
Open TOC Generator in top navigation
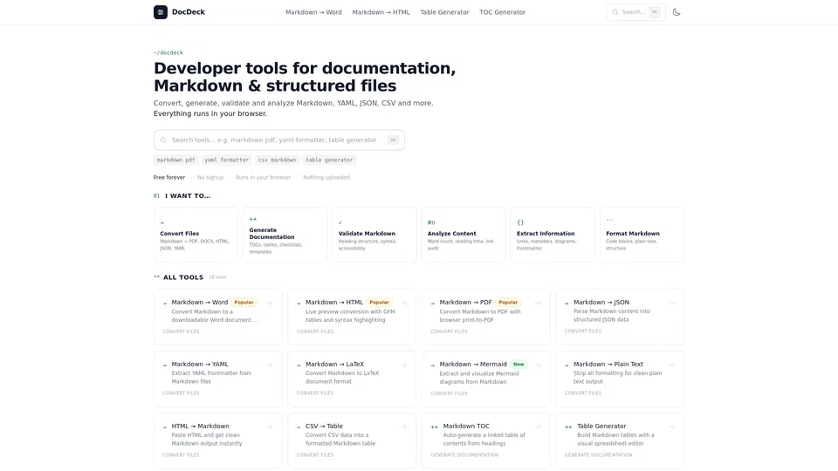(503, 12)
